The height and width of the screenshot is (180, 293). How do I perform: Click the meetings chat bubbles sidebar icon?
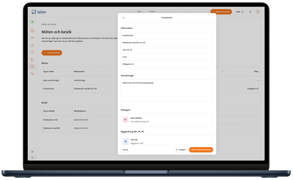click(x=32, y=67)
